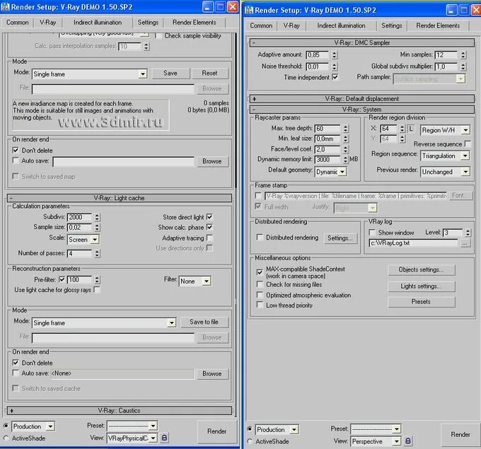Open Settings tab in left window

[x=148, y=23]
